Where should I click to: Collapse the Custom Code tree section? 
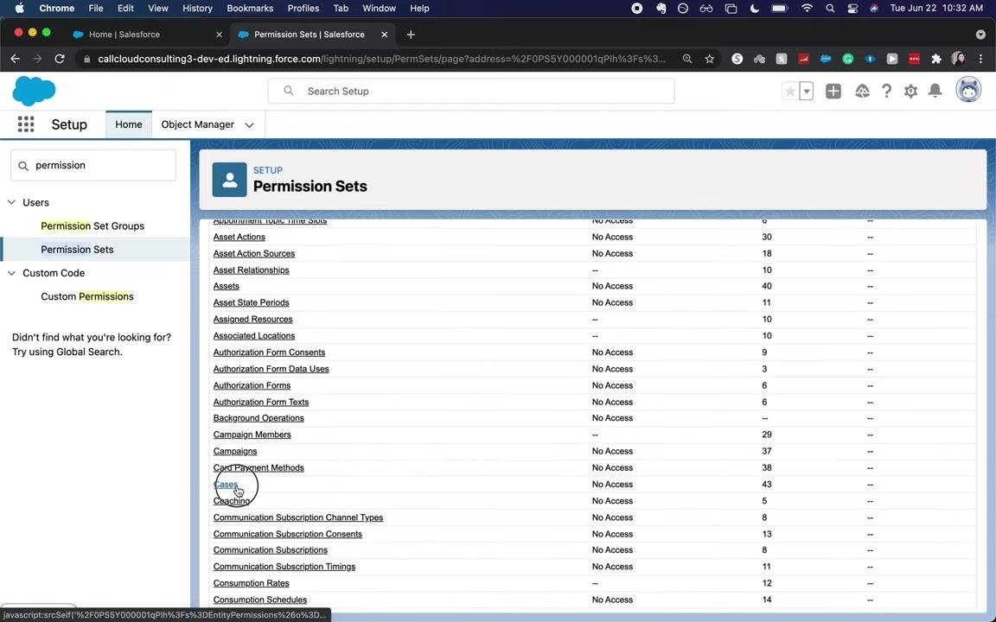pos(11,273)
